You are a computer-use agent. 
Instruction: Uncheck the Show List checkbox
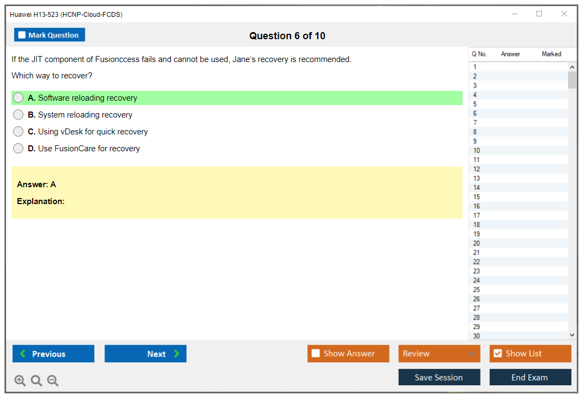click(x=497, y=354)
